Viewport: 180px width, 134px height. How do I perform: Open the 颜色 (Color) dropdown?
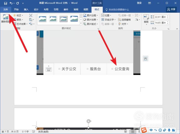(18, 19)
